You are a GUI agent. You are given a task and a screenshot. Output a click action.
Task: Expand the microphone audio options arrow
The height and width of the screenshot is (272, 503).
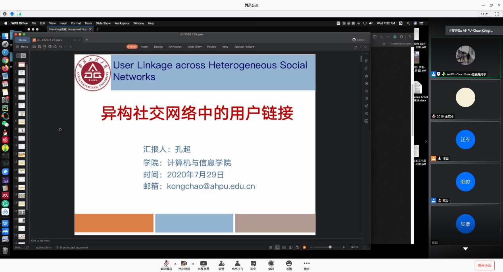click(175, 263)
